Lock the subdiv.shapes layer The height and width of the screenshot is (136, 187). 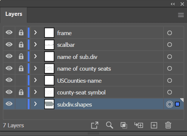(x=21, y=104)
